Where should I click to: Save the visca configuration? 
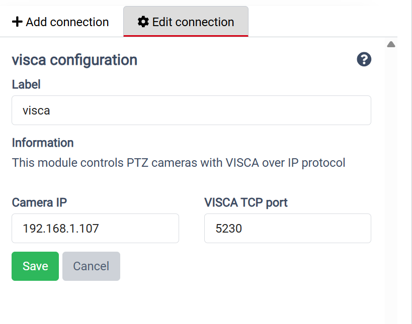(x=35, y=266)
